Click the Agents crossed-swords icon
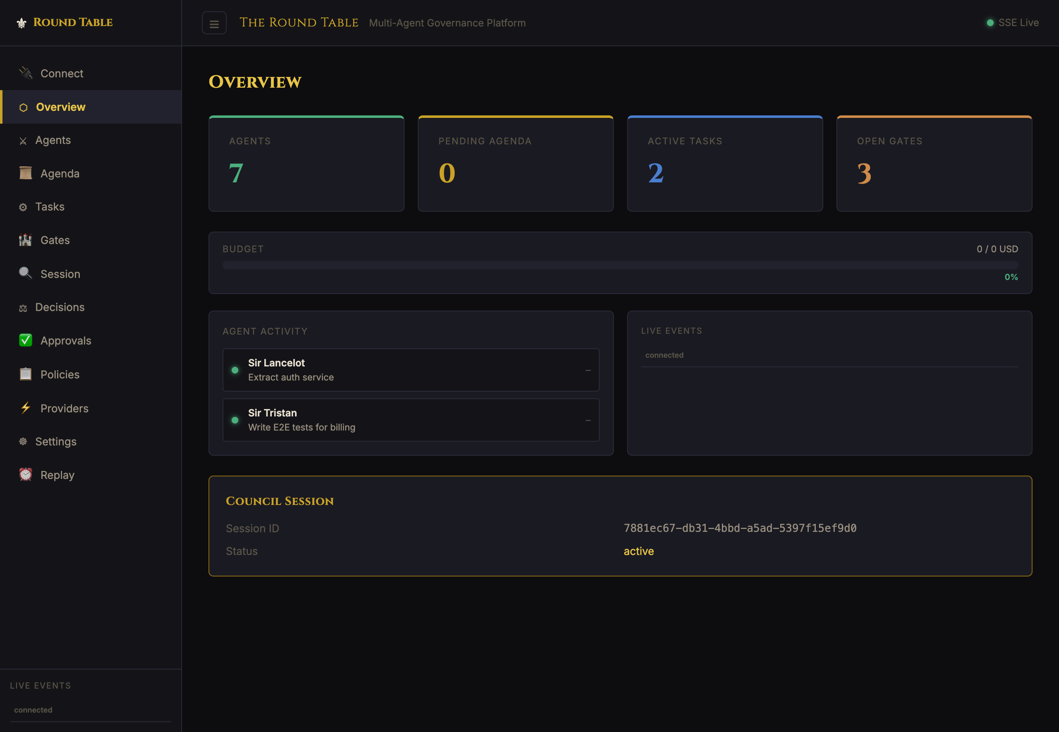 pos(23,141)
